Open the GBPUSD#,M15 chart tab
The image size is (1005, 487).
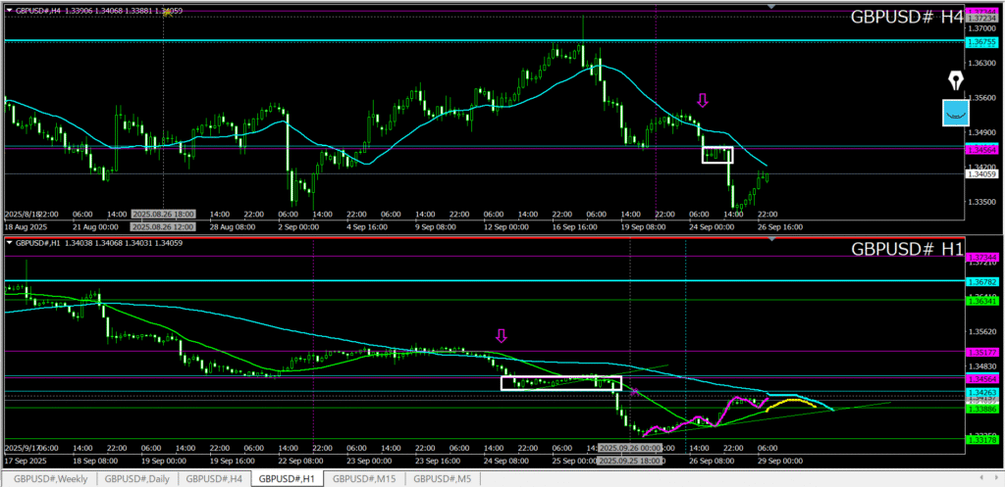[x=364, y=479]
